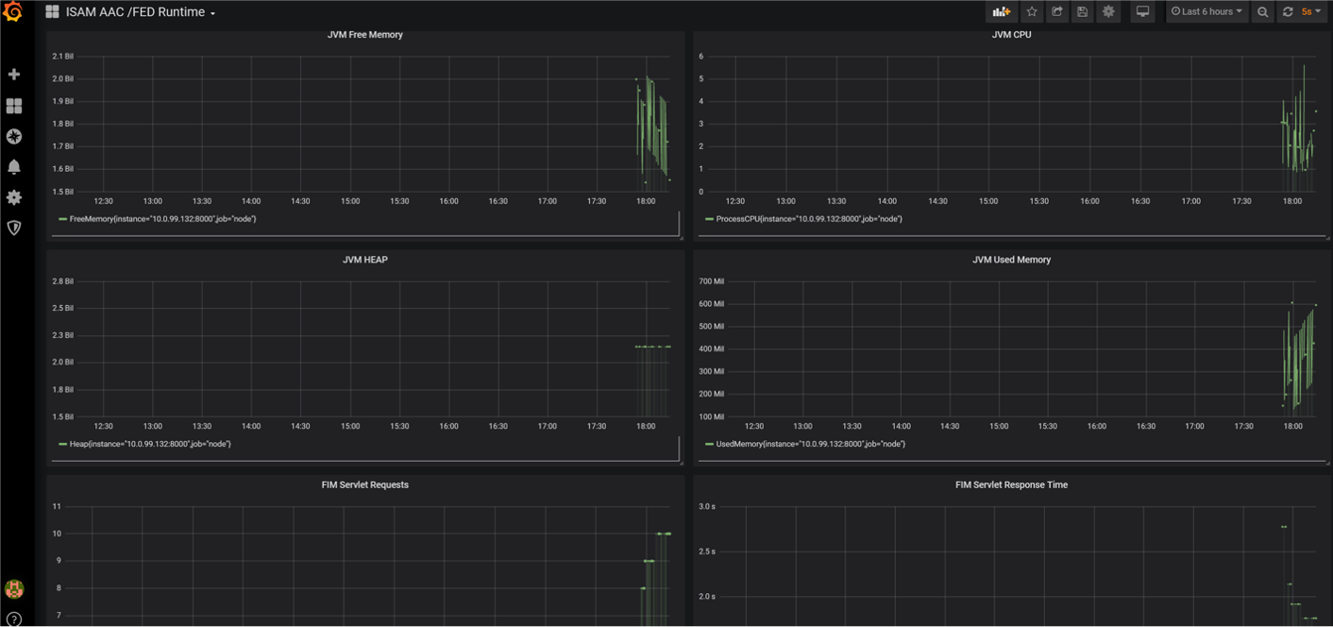Click the JVM Free Memory panel title
This screenshot has height=627, width=1333.
365,35
